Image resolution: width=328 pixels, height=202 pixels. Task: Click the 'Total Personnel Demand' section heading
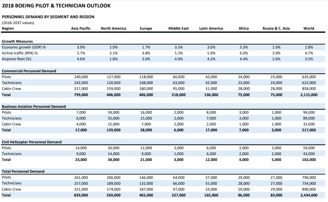pos(23,171)
